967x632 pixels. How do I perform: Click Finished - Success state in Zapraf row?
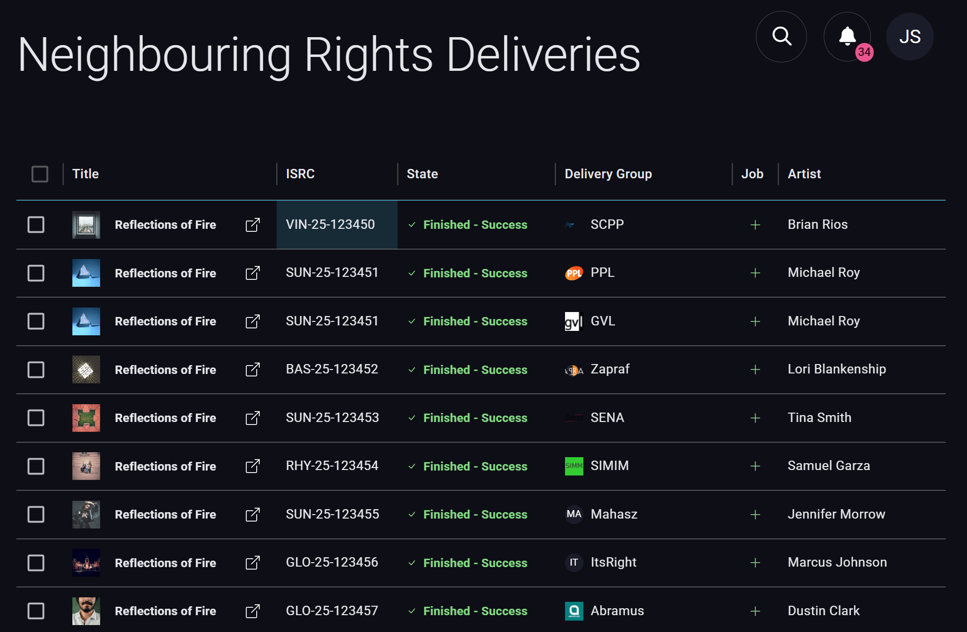468,369
